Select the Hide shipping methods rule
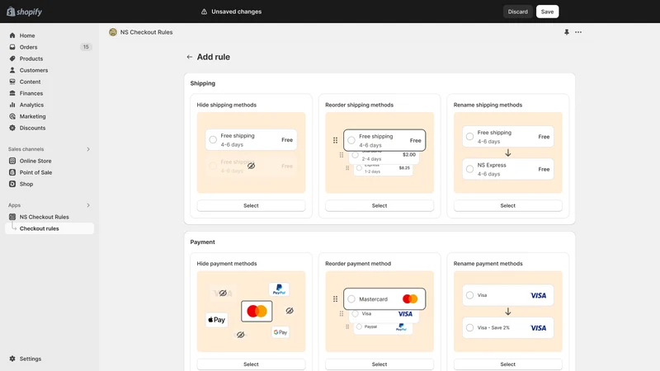 [x=251, y=205]
